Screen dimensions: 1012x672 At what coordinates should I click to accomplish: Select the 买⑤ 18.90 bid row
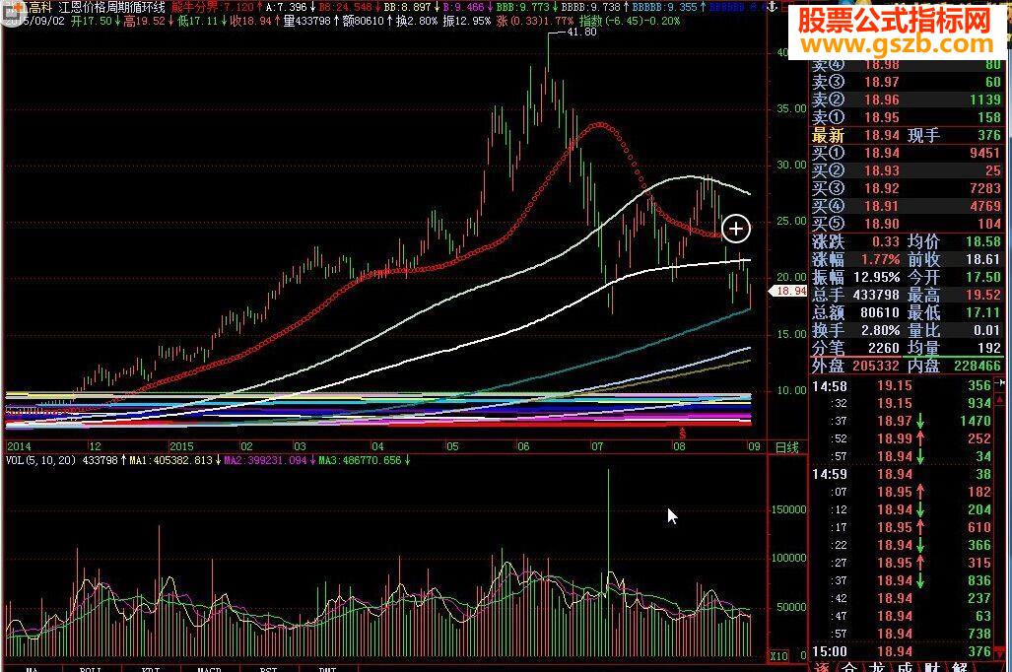[907, 224]
